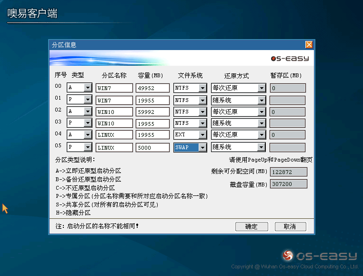
Task: Expand file system dropdown showing EXT
Action: click(202, 135)
